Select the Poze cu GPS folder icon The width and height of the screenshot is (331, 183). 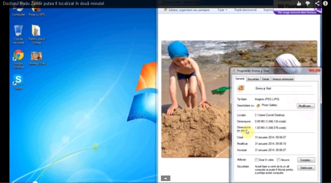point(36,10)
